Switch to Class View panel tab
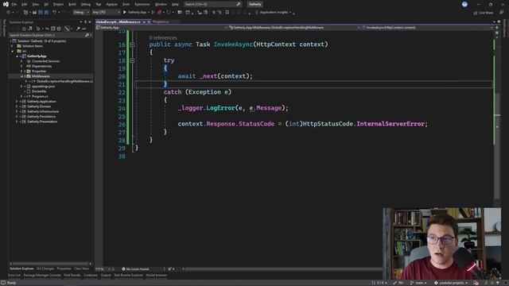The width and height of the screenshot is (509, 286). [81, 269]
